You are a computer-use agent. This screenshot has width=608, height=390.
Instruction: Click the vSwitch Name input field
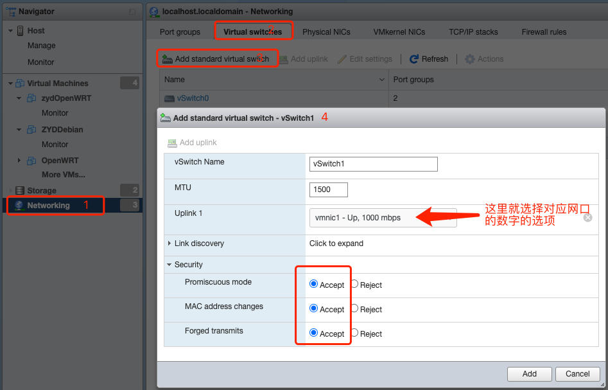pos(374,164)
